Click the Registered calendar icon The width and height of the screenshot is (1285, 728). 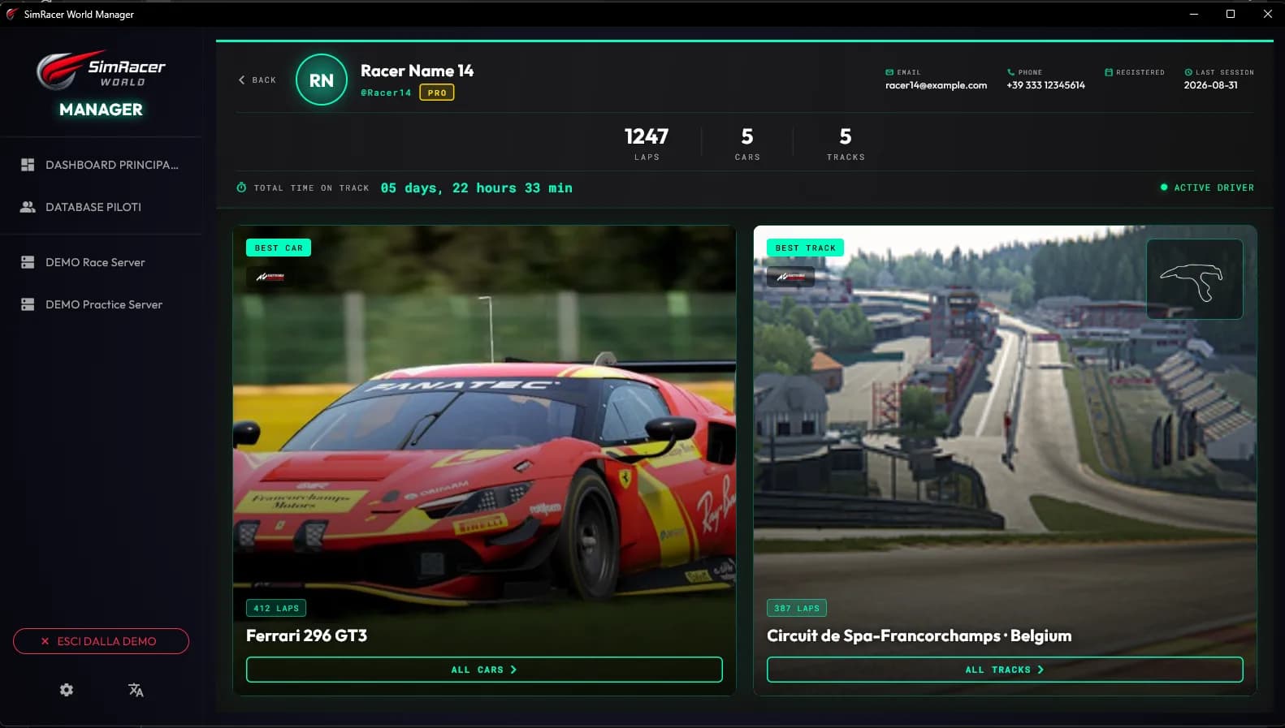pyautogui.click(x=1109, y=72)
